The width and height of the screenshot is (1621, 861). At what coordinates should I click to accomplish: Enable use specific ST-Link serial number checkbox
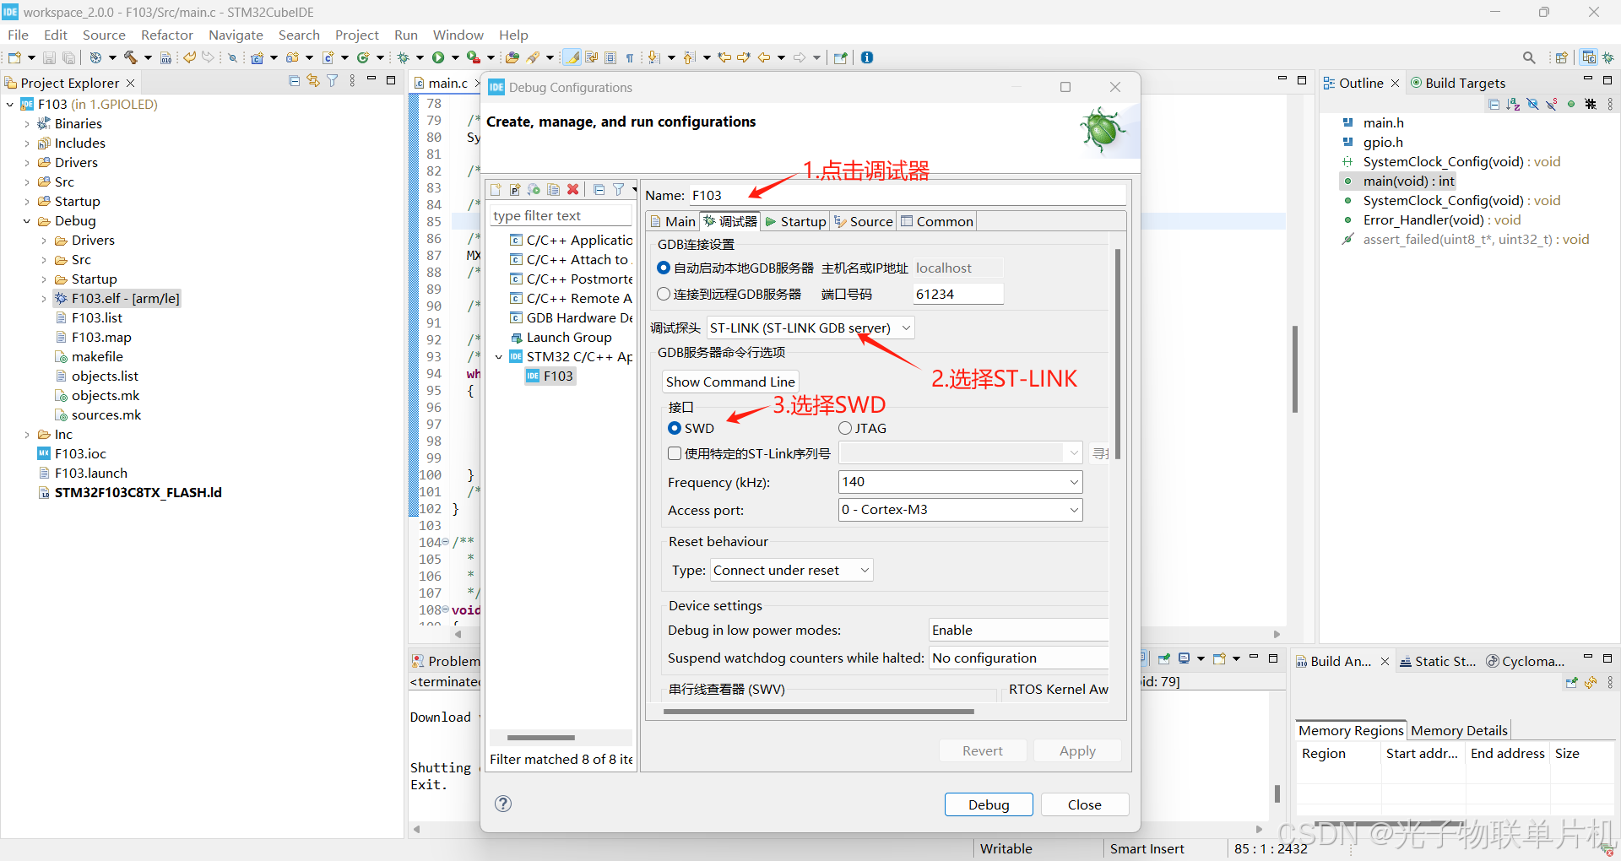(675, 453)
